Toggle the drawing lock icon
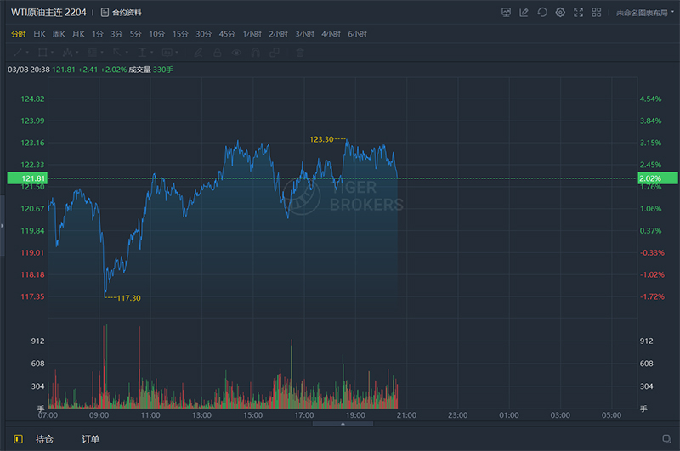 tap(218, 53)
